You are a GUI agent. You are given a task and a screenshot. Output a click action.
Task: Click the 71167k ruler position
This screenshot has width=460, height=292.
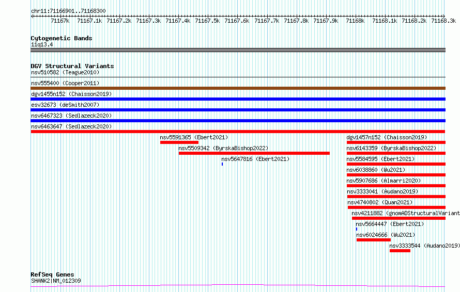click(x=60, y=21)
